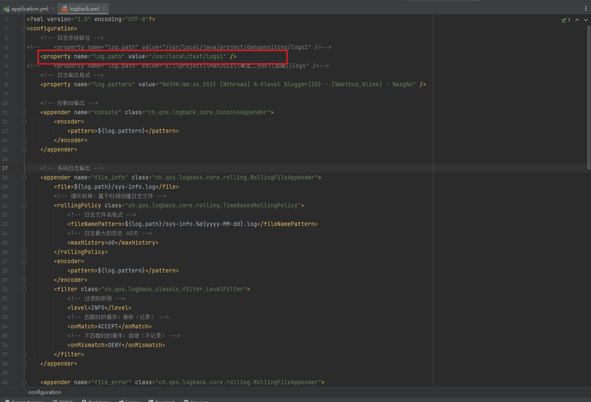Click the LevelFilter class name
Image resolution: width=591 pixels, height=402 pixels.
(174, 289)
